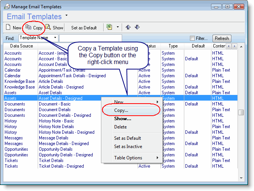254x191 pixels.
Task: Click the move down arrow icon
Action: (137, 28)
